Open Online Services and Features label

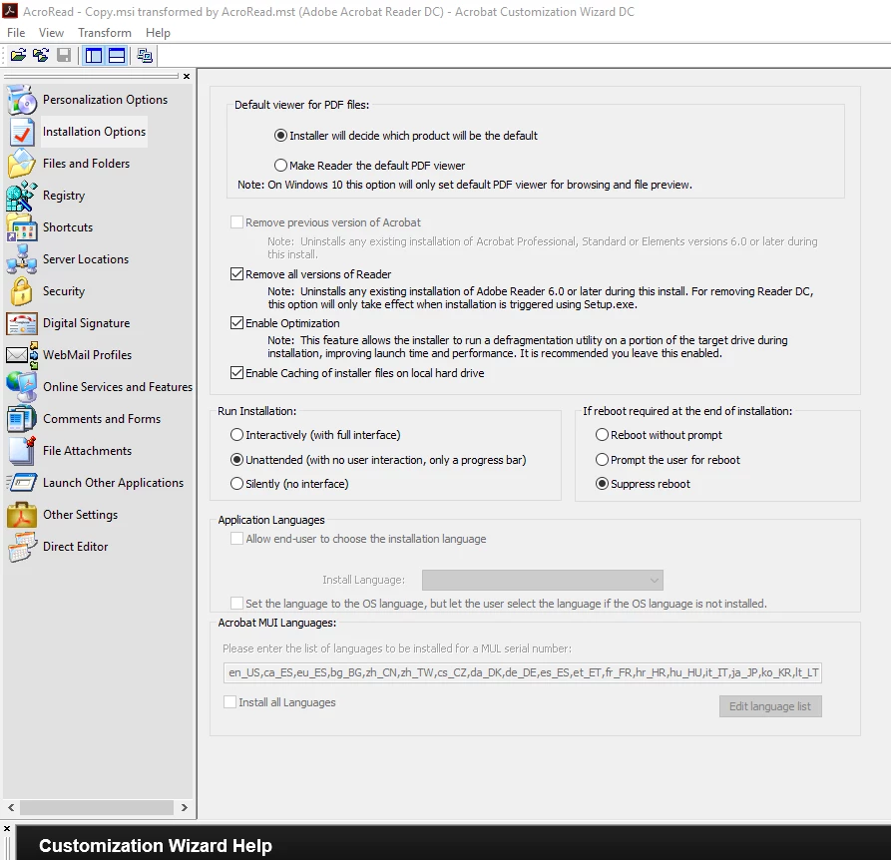click(118, 387)
